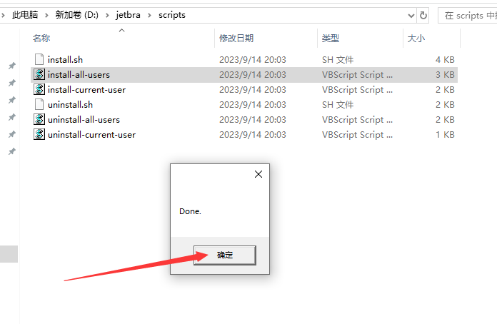The width and height of the screenshot is (497, 324).
Task: Click the install-all-users VBScript icon
Action: coord(39,74)
